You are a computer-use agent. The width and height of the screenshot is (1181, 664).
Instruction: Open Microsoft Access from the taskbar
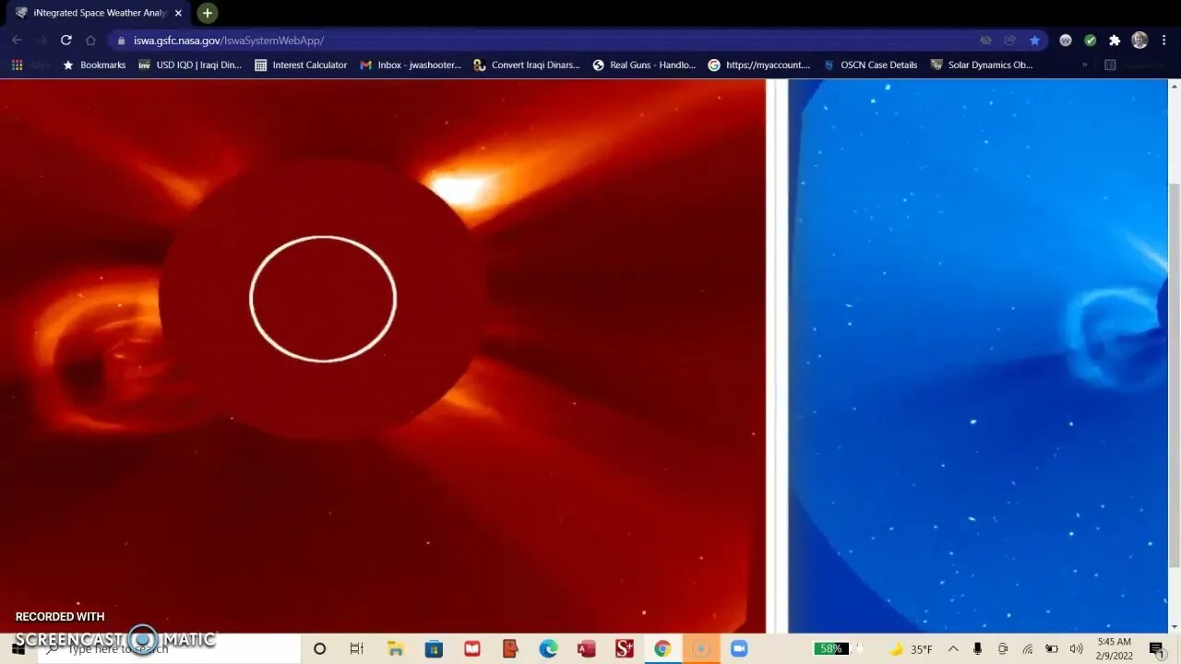pyautogui.click(x=586, y=649)
